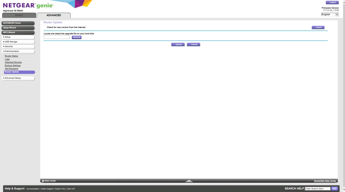Image resolution: width=345 pixels, height=192 pixels.
Task: Expand the Setup section
Action: [18, 37]
